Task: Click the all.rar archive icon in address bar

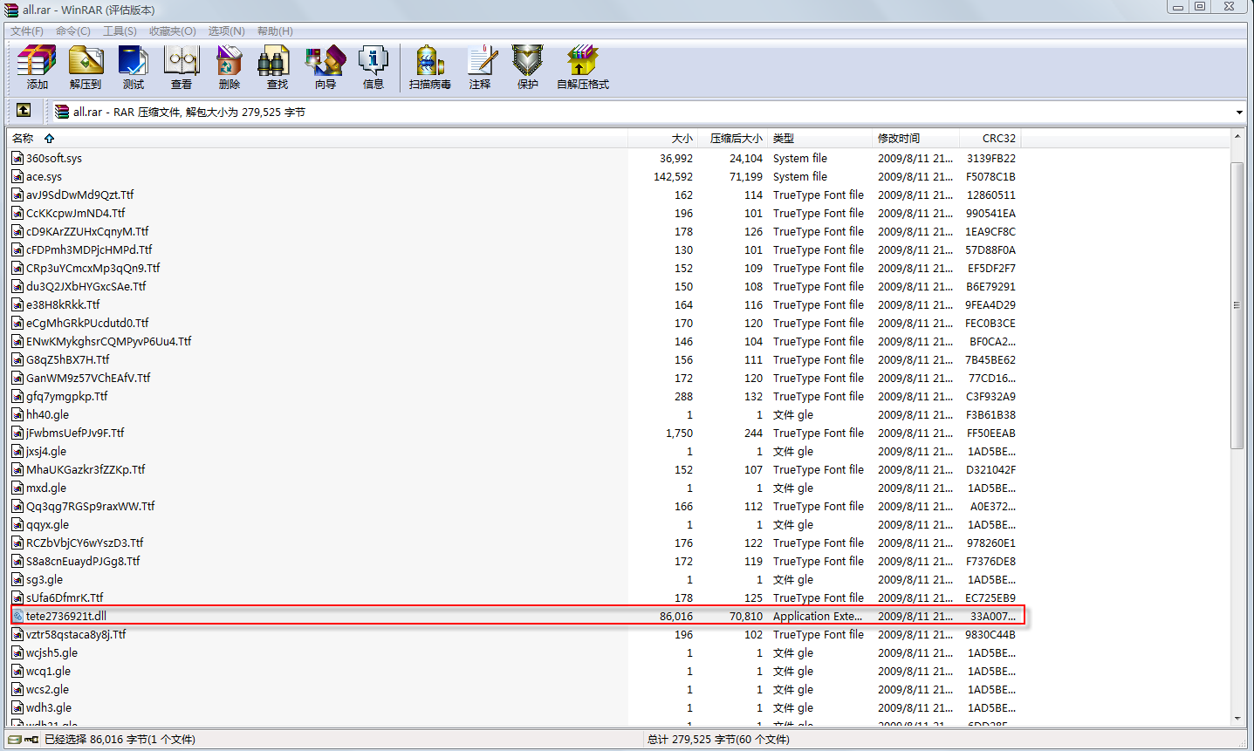Action: coord(62,112)
